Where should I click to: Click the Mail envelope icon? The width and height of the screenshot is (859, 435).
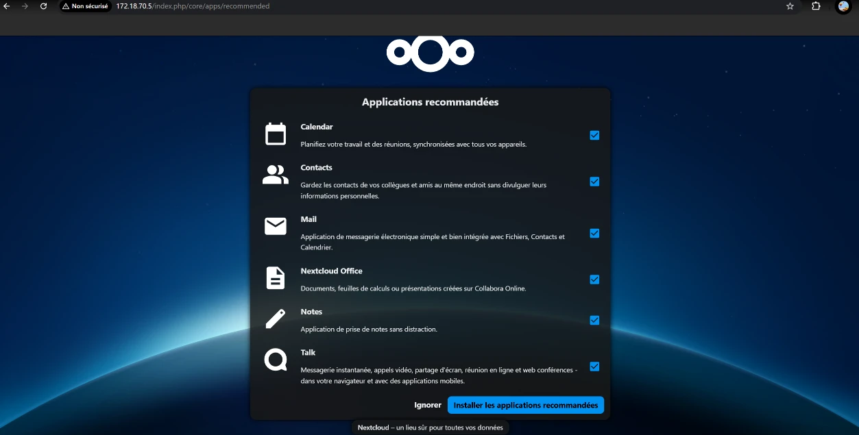(x=276, y=226)
